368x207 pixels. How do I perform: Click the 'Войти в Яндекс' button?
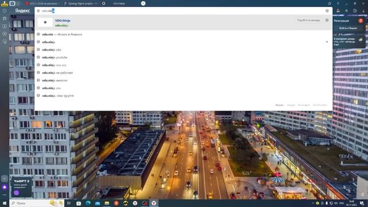coord(348,28)
